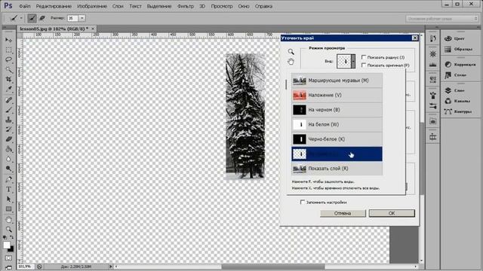
Task: Click the foreground color swatch
Action: pos(7,245)
